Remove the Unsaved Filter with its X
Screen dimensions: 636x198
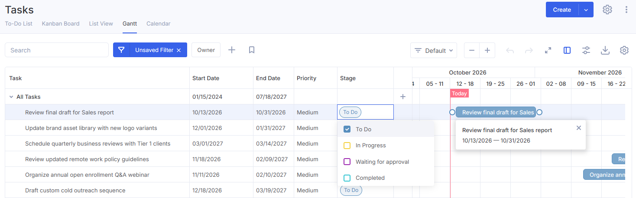coord(178,50)
